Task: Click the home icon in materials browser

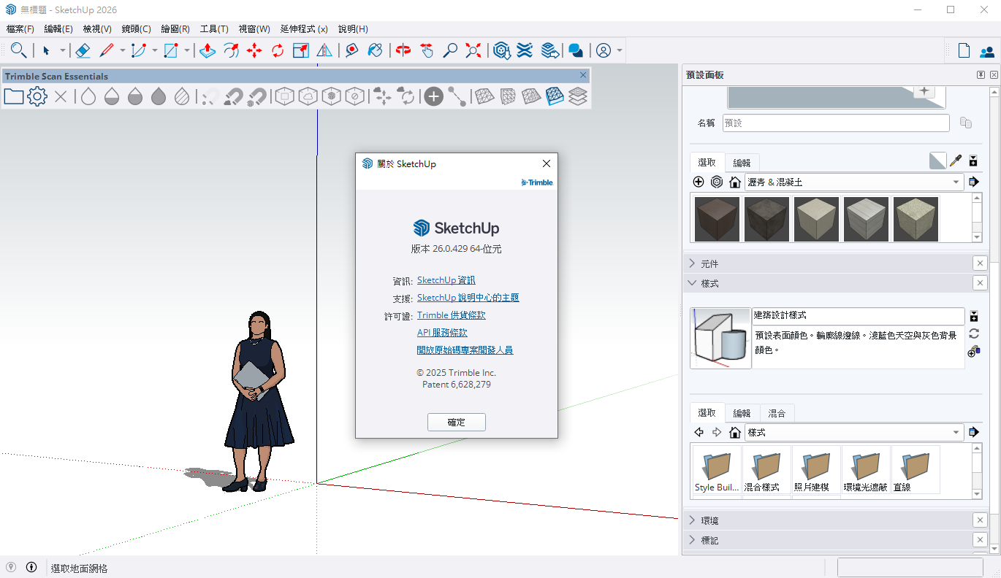Action: point(735,182)
